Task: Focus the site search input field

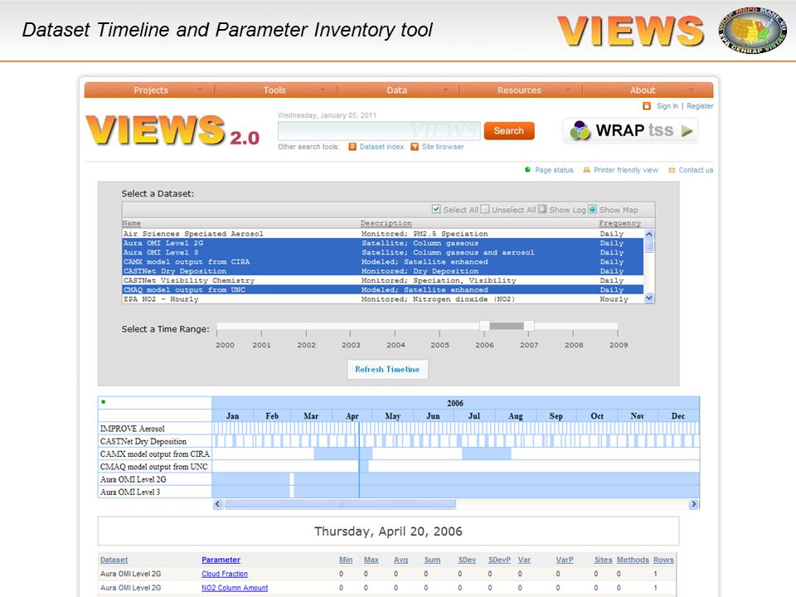Action: point(378,131)
